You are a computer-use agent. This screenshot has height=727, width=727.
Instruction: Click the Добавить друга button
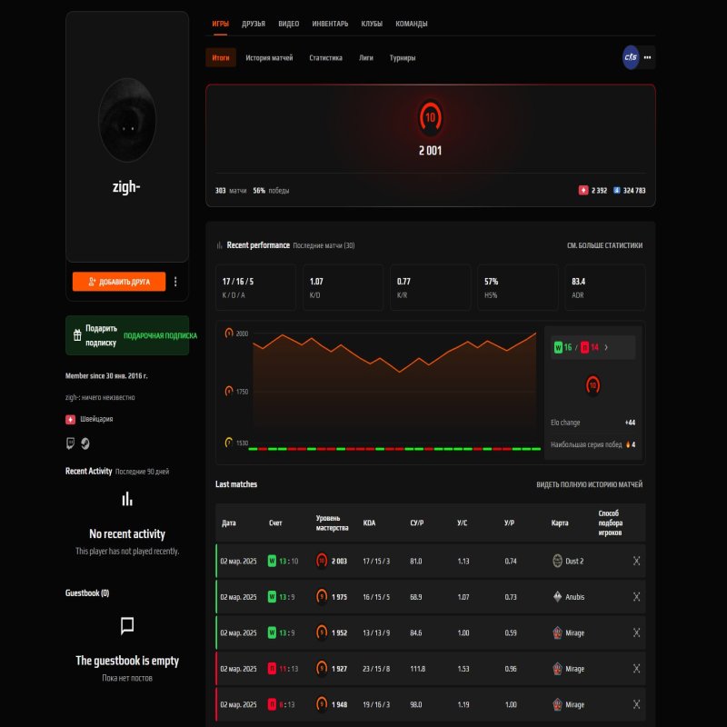pos(120,281)
